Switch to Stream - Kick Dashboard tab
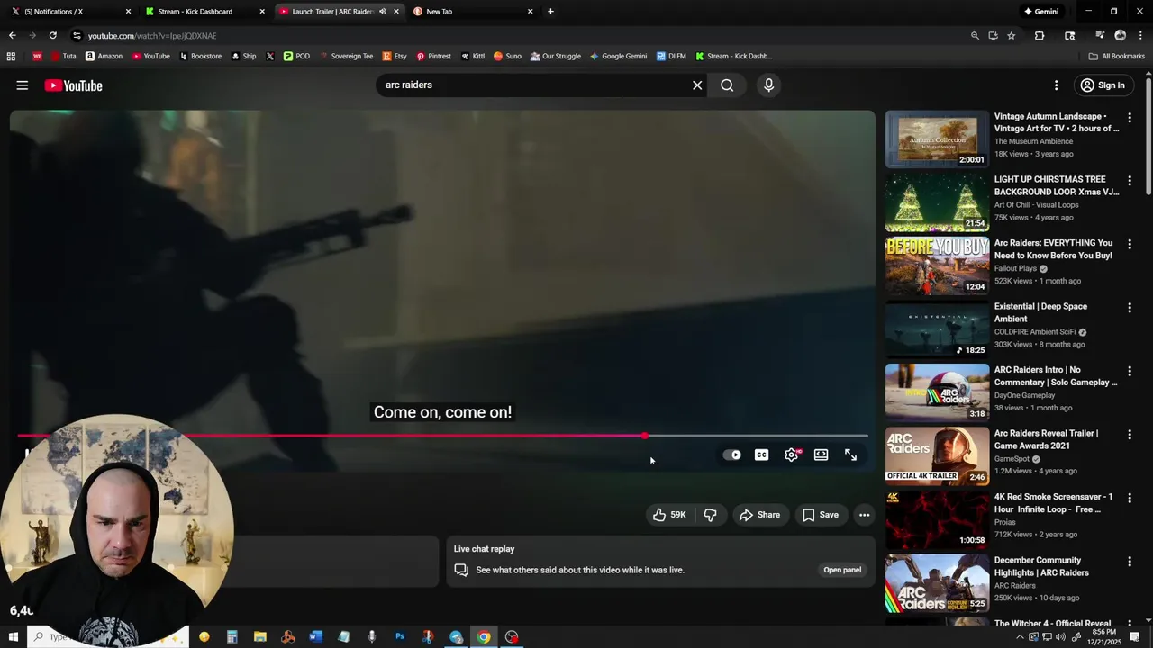The width and height of the screenshot is (1153, 648). (x=203, y=12)
